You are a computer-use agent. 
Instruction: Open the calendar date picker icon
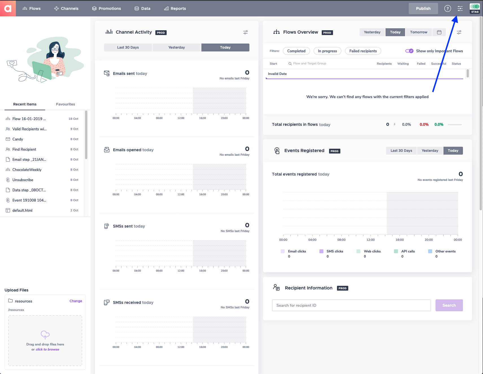pos(439,32)
